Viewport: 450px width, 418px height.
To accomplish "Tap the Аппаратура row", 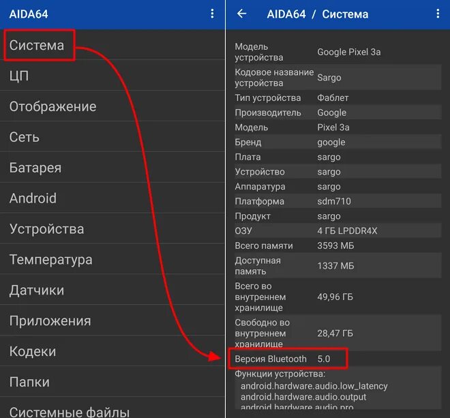I will pos(337,186).
